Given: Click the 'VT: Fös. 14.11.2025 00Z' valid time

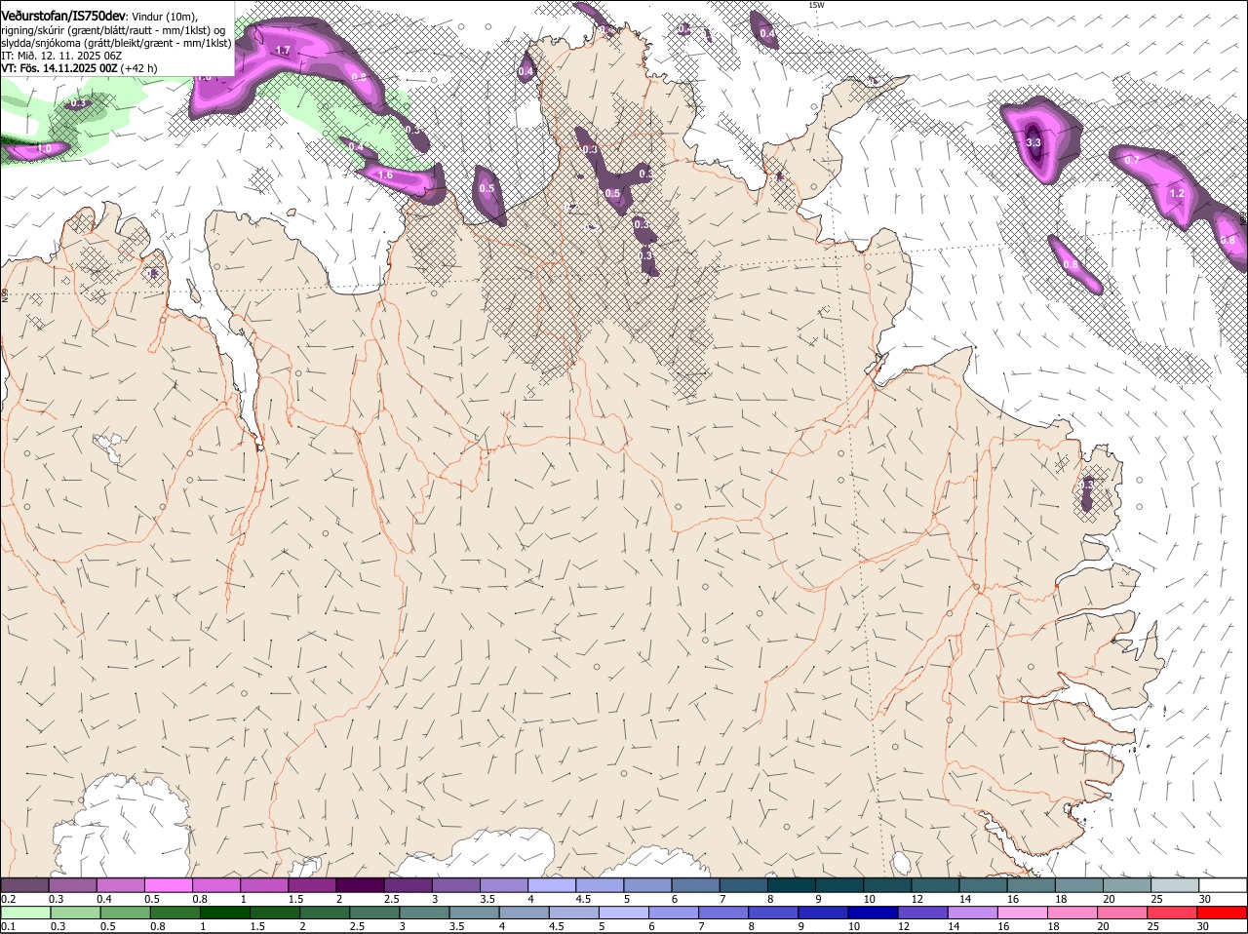Looking at the screenshot, I should pos(58,68).
